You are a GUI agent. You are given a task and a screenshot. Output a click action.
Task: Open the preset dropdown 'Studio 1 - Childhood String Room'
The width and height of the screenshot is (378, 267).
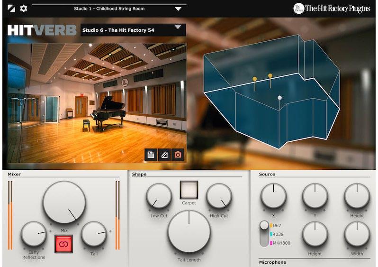click(x=109, y=9)
